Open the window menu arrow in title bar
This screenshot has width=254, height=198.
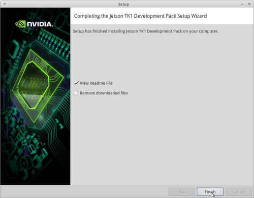click(5, 4)
